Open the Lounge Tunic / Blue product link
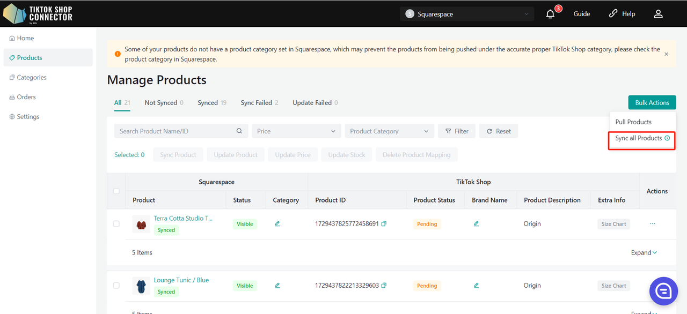The width and height of the screenshot is (687, 314). pos(181,280)
